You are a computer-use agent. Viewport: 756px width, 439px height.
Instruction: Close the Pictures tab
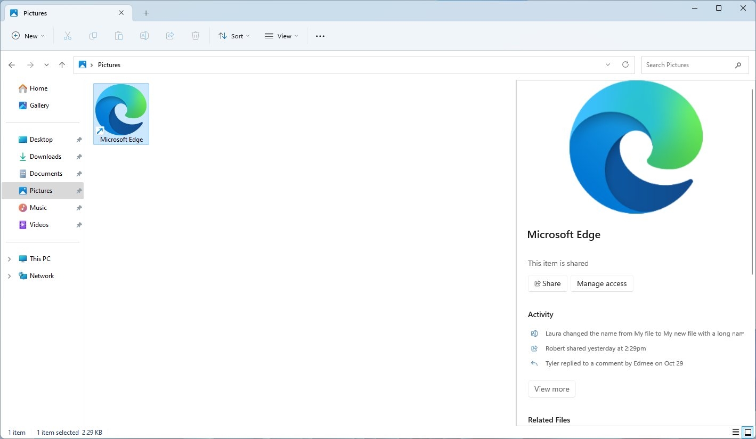tap(121, 13)
